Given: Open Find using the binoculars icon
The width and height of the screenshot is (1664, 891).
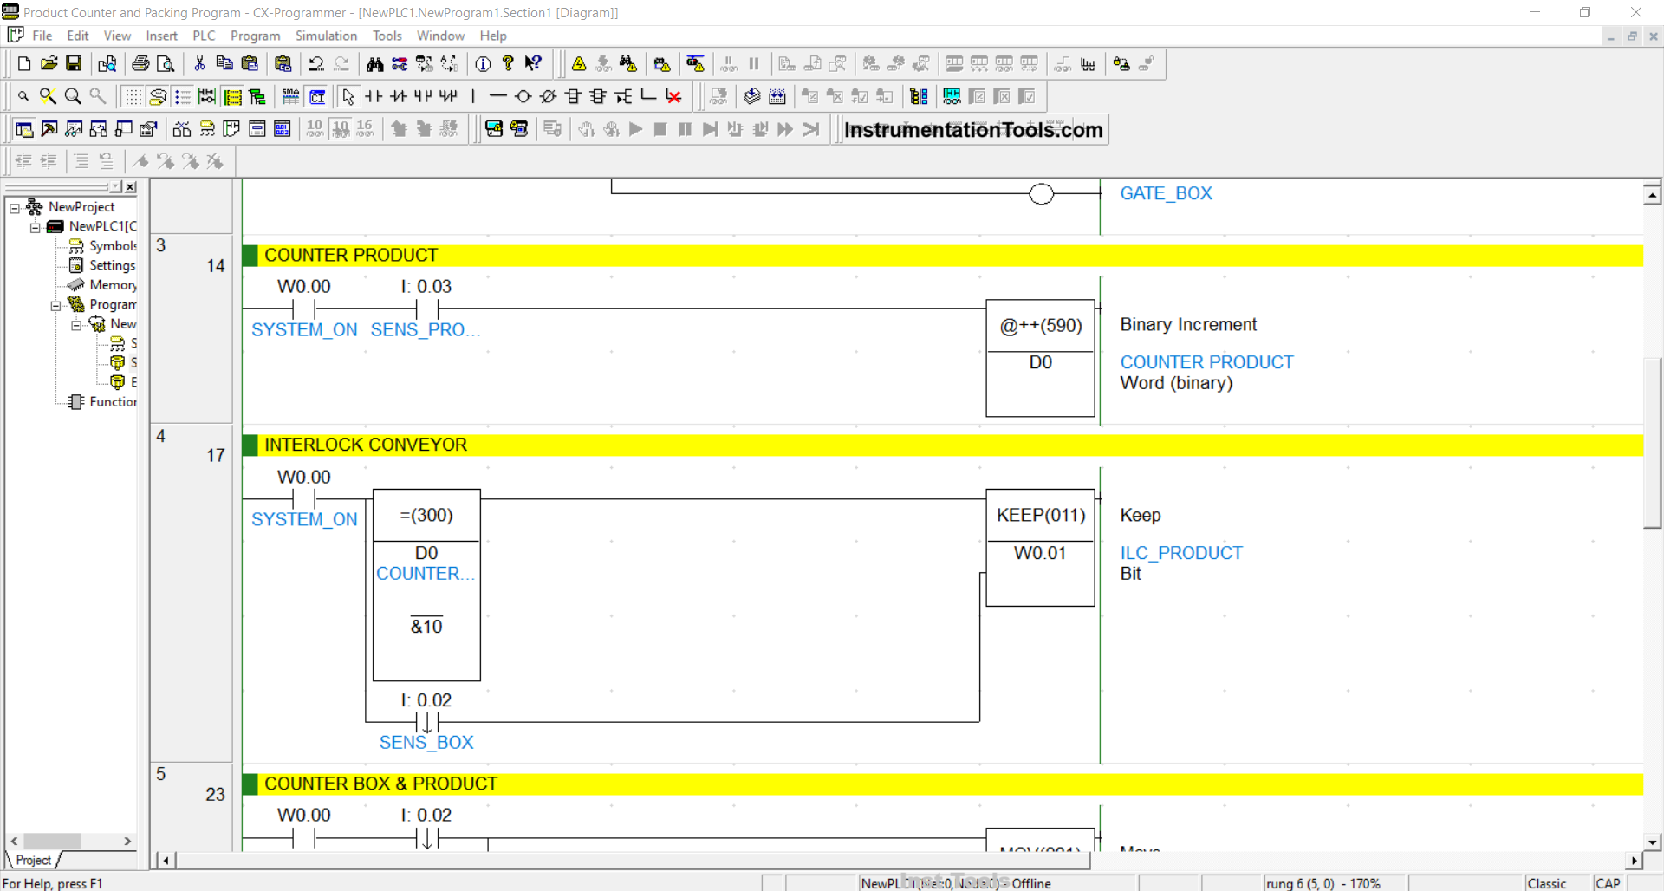Looking at the screenshot, I should coord(374,63).
